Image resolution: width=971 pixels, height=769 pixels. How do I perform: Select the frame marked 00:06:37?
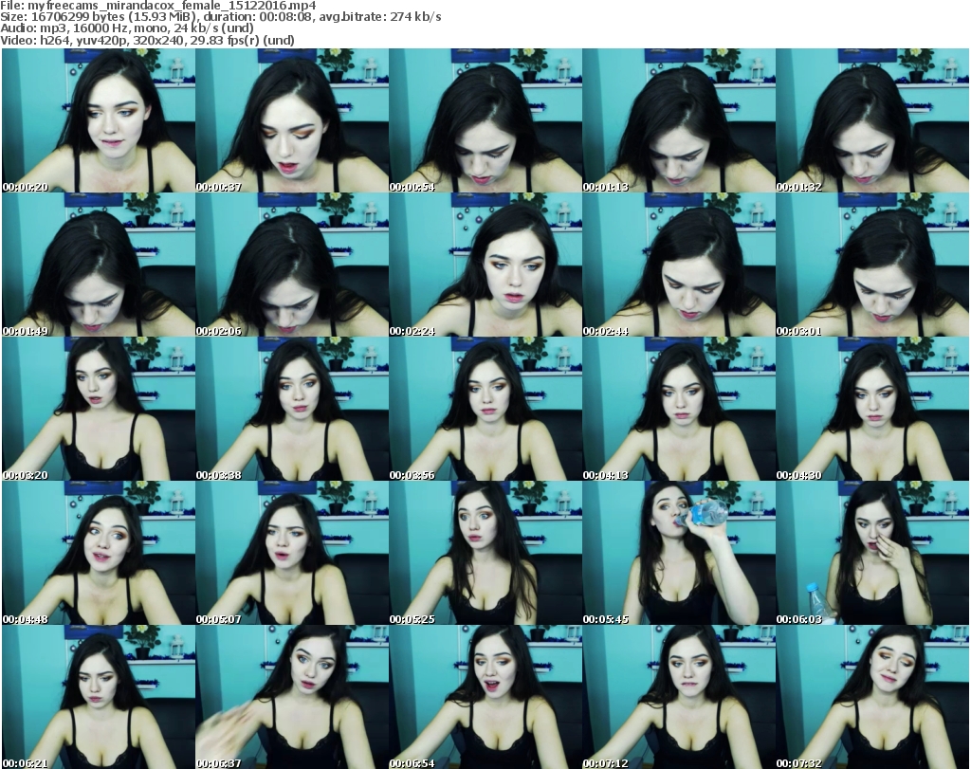pyautogui.click(x=292, y=697)
